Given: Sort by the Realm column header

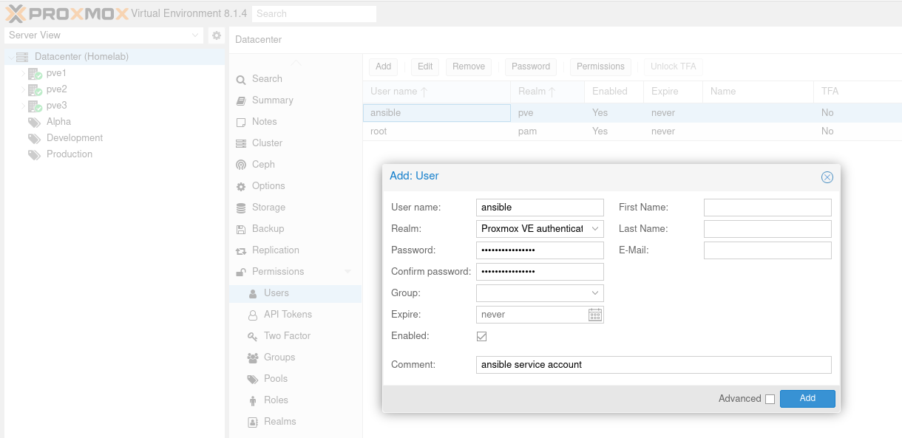Looking at the screenshot, I should pyautogui.click(x=547, y=92).
